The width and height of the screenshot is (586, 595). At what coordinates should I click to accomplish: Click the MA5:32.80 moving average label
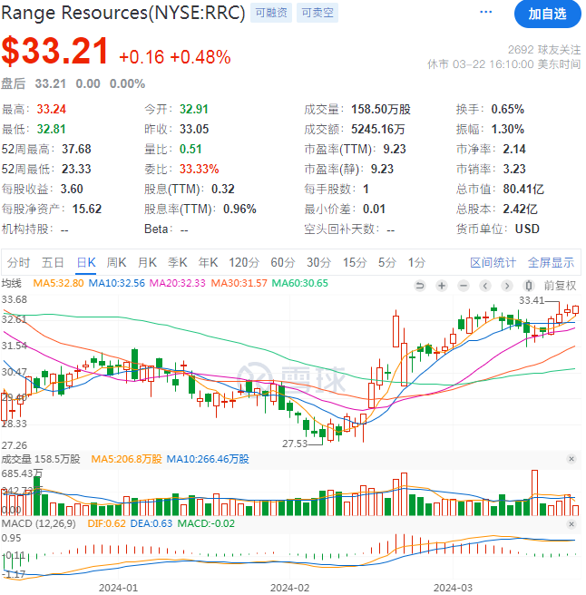click(58, 283)
